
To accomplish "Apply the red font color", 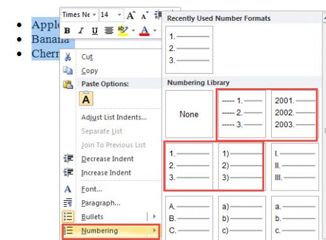I will click(x=145, y=31).
